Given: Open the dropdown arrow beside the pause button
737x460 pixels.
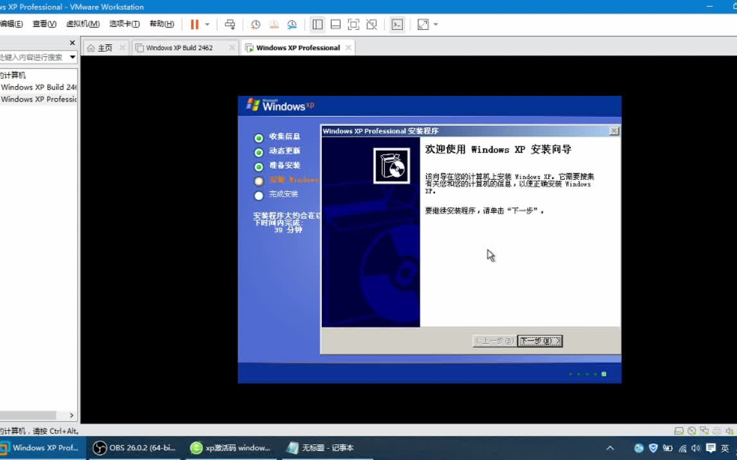Looking at the screenshot, I should tap(207, 24).
